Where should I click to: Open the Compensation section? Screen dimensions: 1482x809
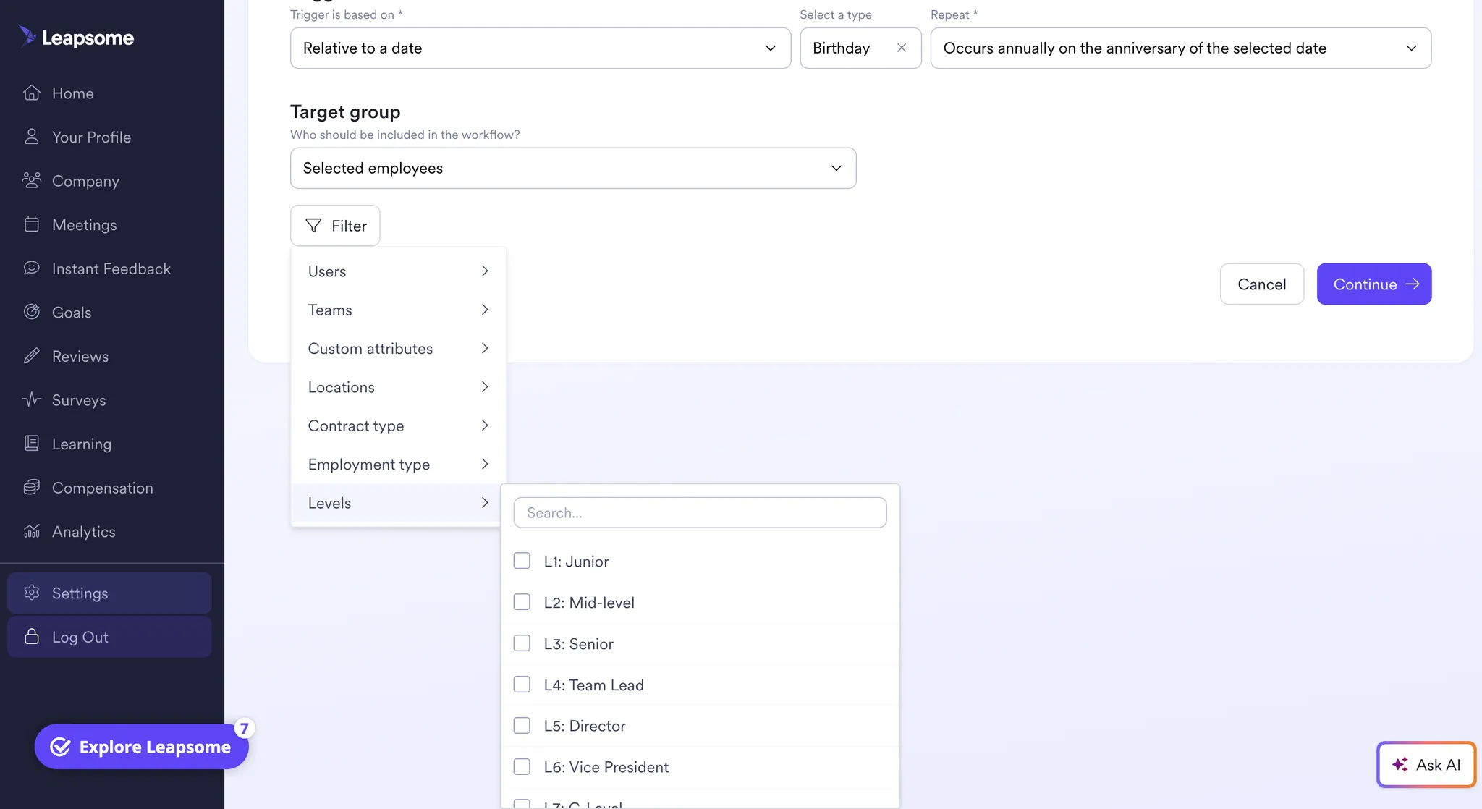click(102, 487)
